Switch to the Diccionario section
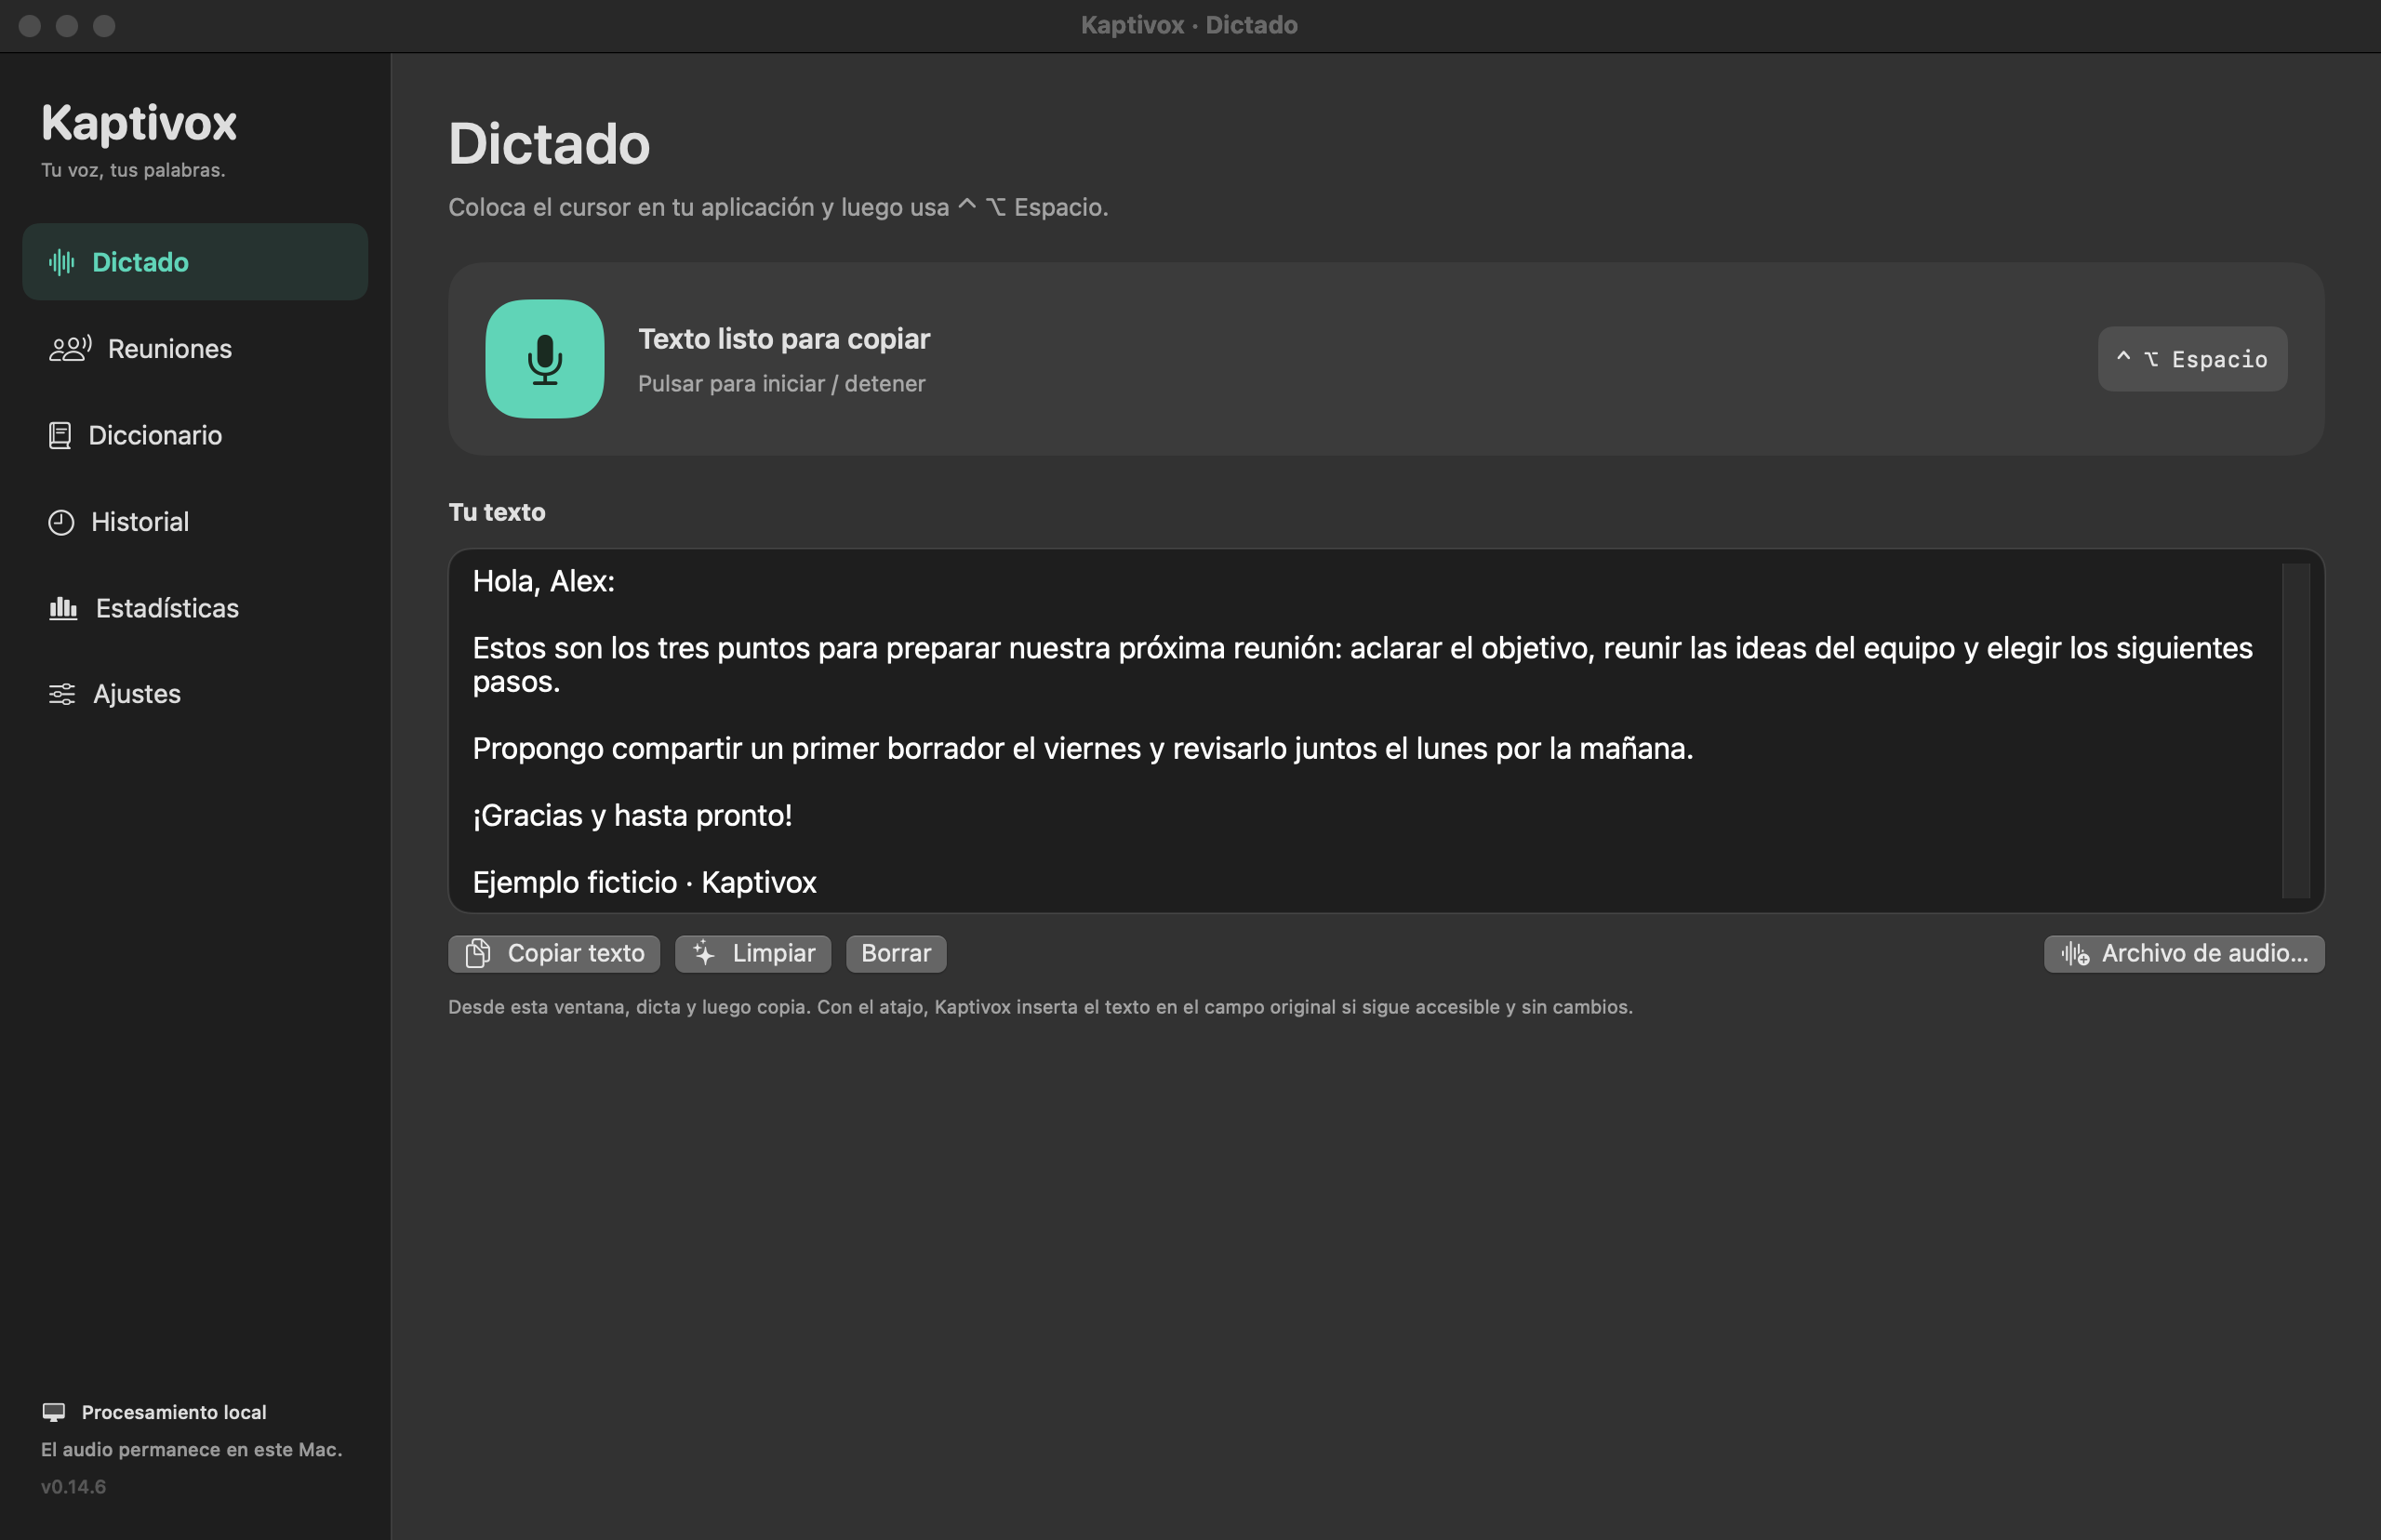This screenshot has width=2381, height=1540. pos(195,435)
